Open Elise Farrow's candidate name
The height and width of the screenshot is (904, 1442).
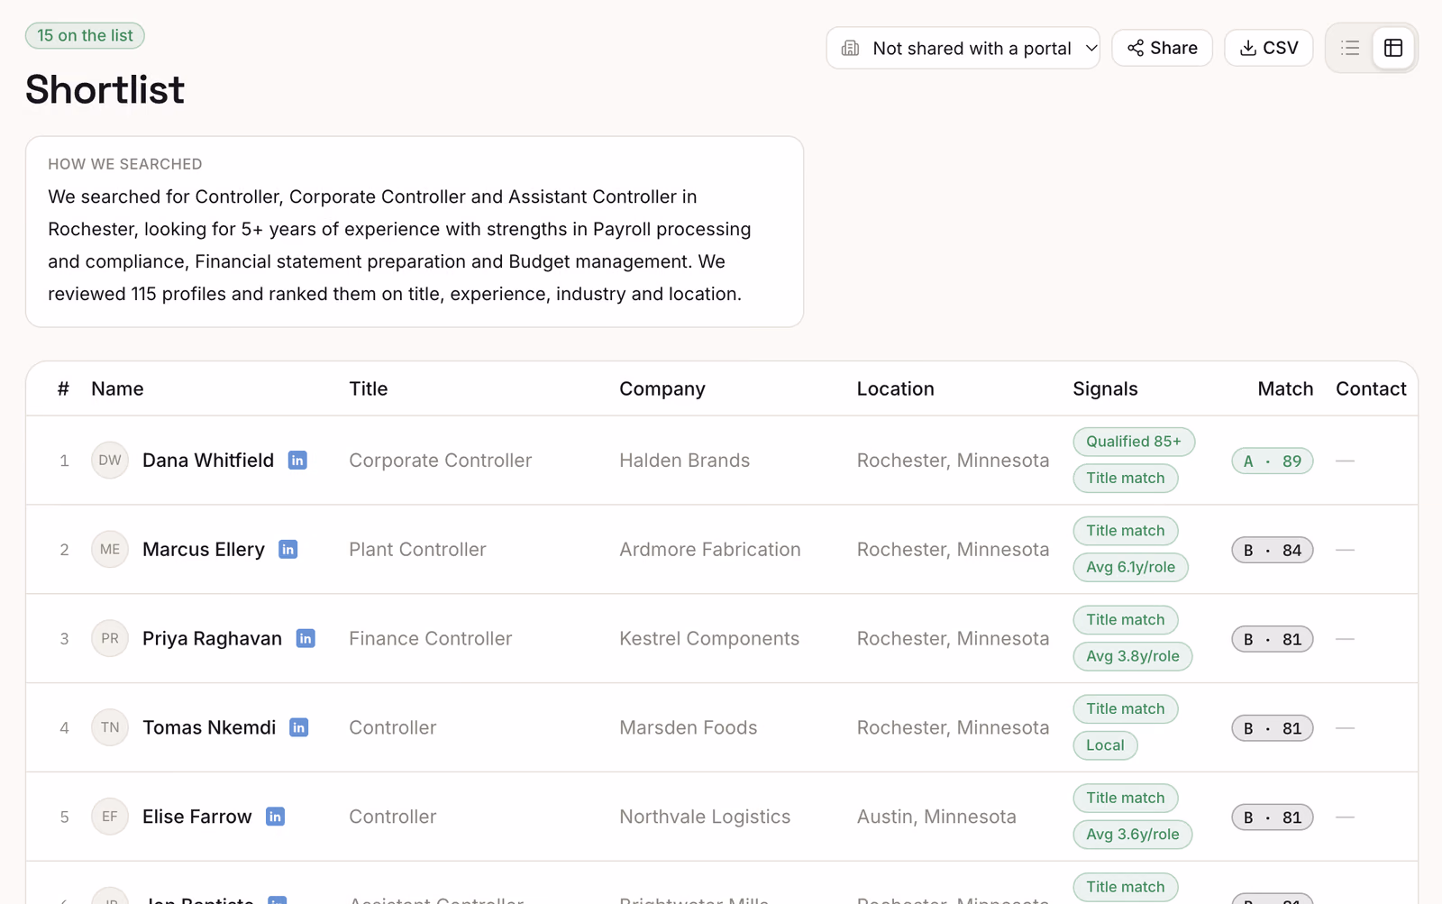click(x=197, y=817)
